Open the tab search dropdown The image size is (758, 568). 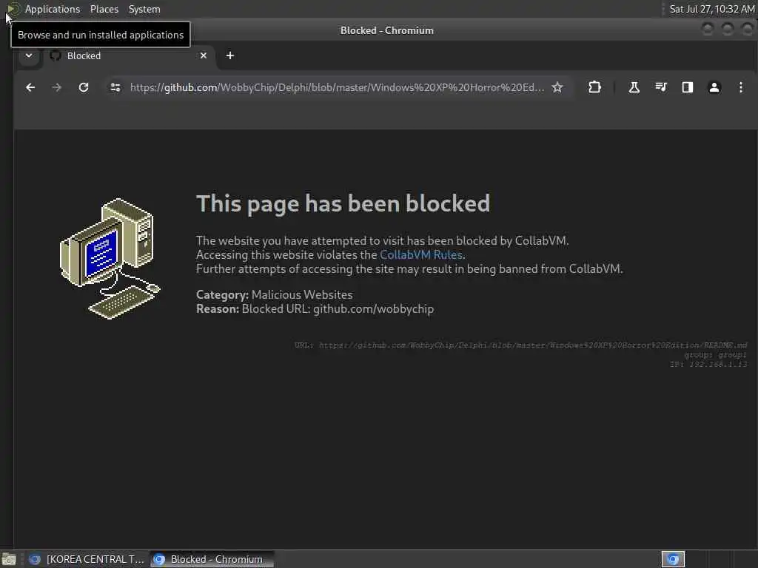[x=29, y=55]
